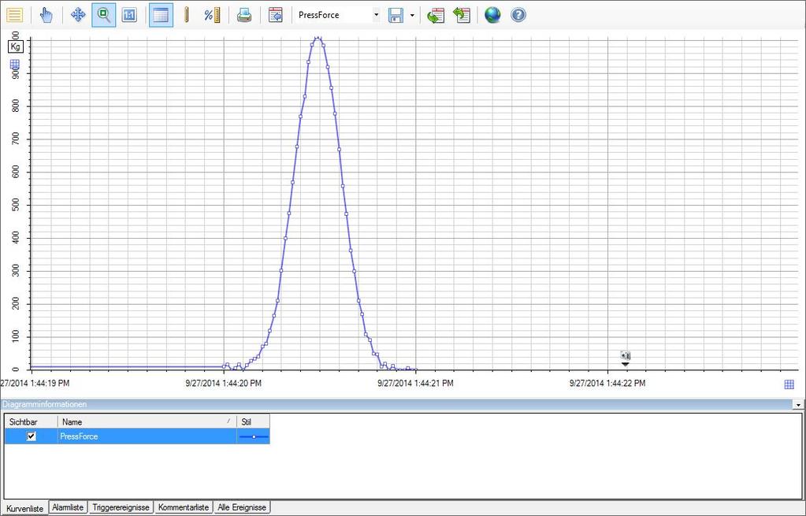Reset zoom with the 1:1 icon
Screen dimensions: 806x516
(129, 15)
